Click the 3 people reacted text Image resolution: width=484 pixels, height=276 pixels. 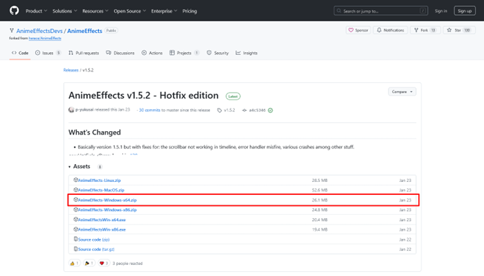[128, 264]
